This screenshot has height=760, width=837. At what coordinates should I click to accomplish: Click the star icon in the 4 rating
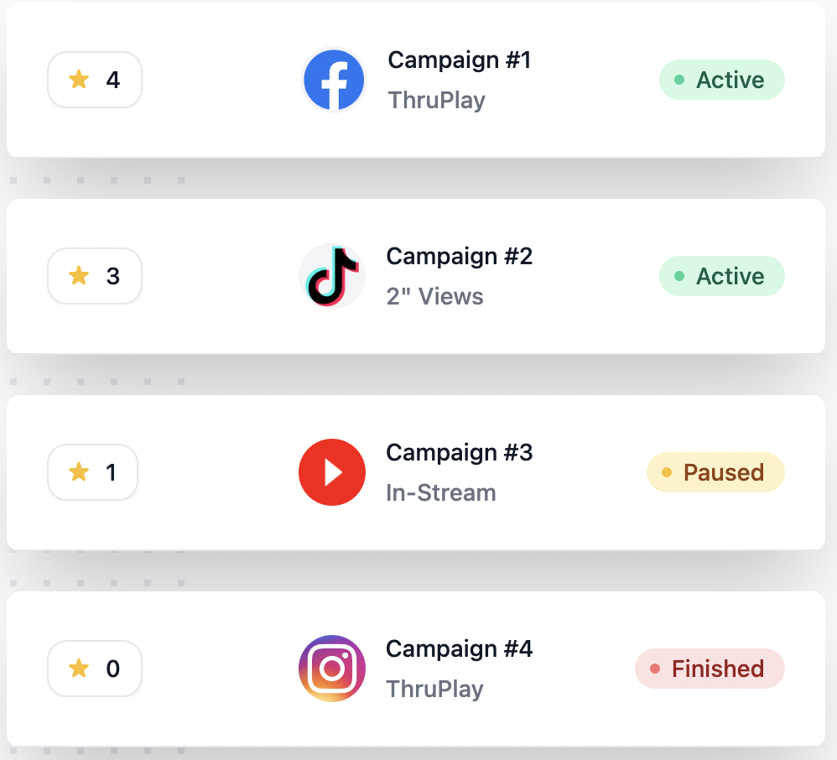[x=79, y=80]
